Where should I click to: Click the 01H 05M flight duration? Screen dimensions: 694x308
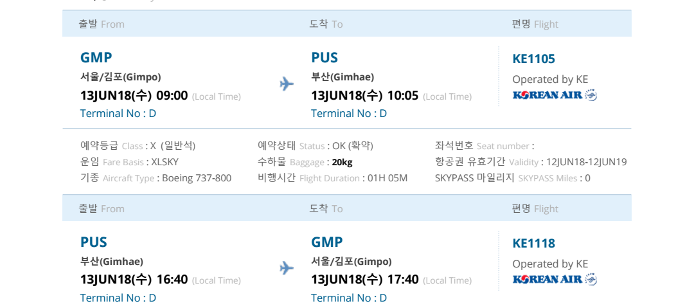click(387, 178)
